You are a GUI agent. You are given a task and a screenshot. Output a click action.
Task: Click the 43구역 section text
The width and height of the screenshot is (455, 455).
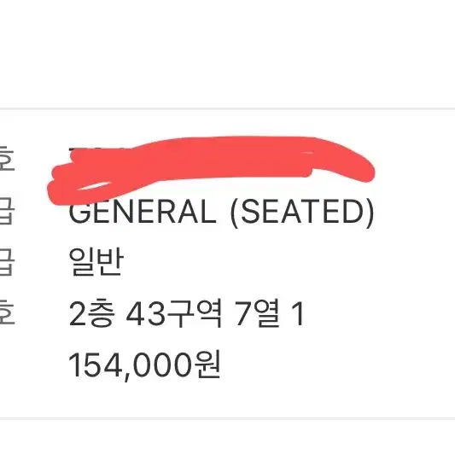pyautogui.click(x=174, y=313)
